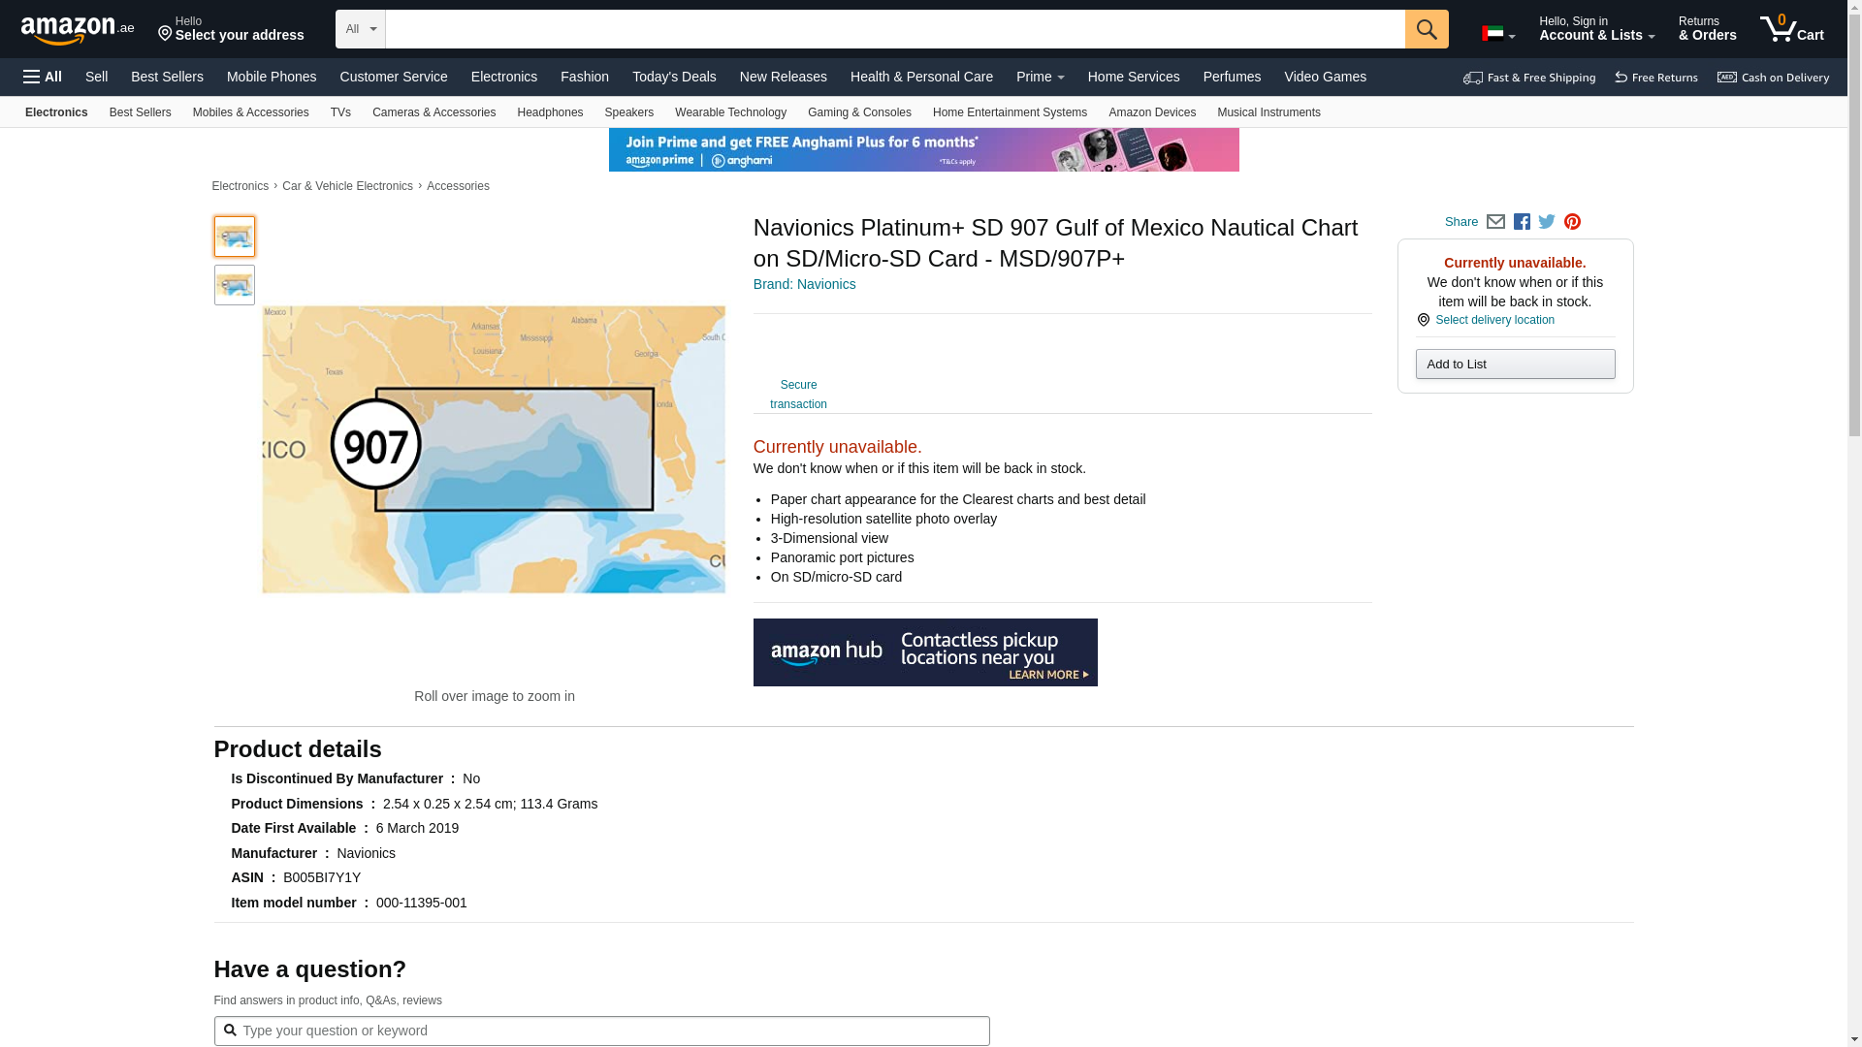
Task: Expand the Prime menu dropdown
Action: [1040, 77]
